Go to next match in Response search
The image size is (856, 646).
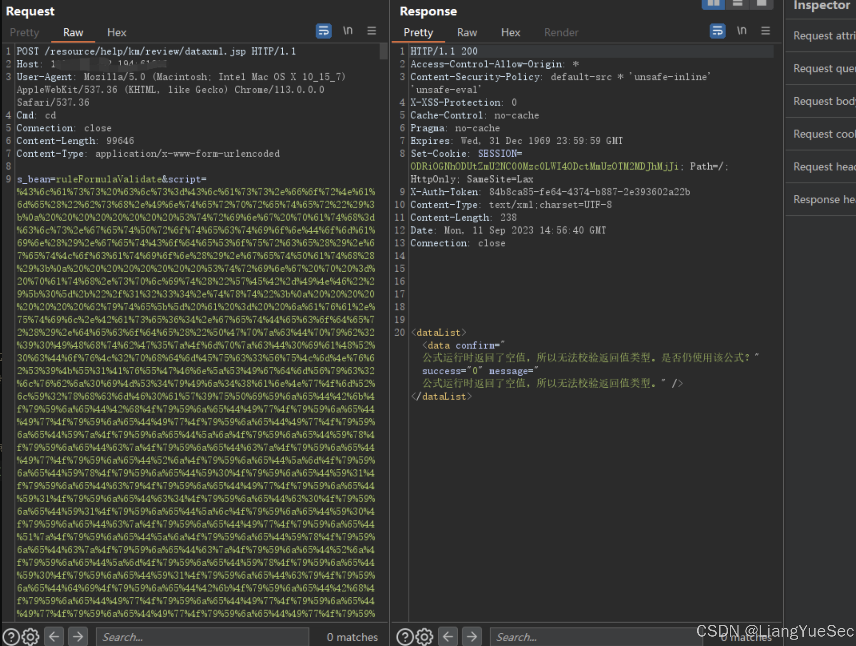472,637
